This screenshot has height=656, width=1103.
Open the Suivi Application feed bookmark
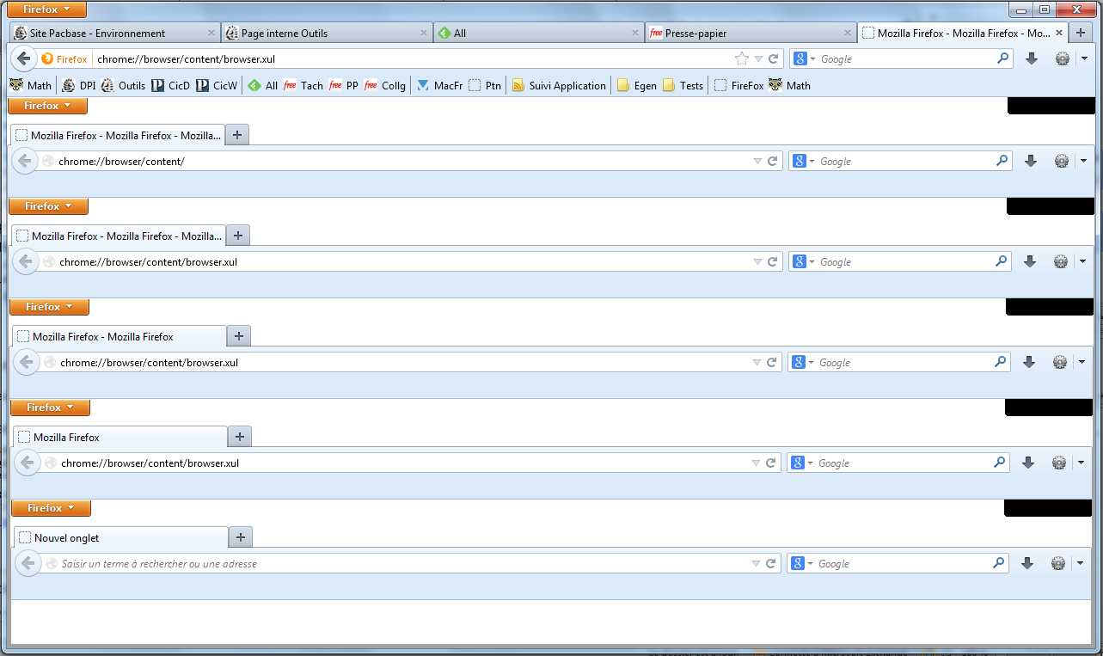[x=559, y=85]
